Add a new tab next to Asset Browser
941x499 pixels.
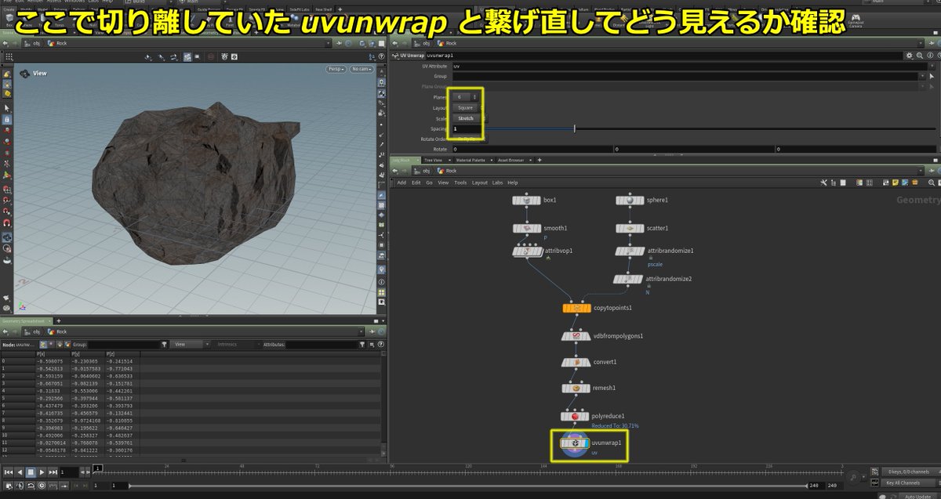pyautogui.click(x=540, y=160)
